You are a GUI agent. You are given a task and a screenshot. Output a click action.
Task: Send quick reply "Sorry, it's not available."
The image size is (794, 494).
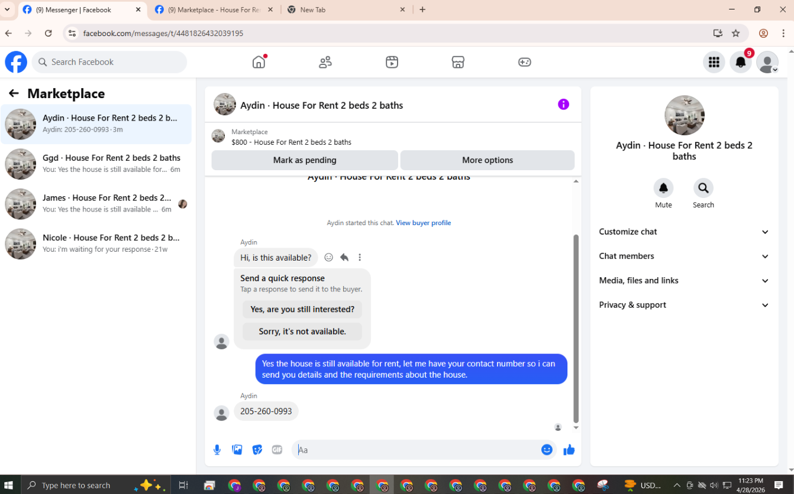point(302,331)
